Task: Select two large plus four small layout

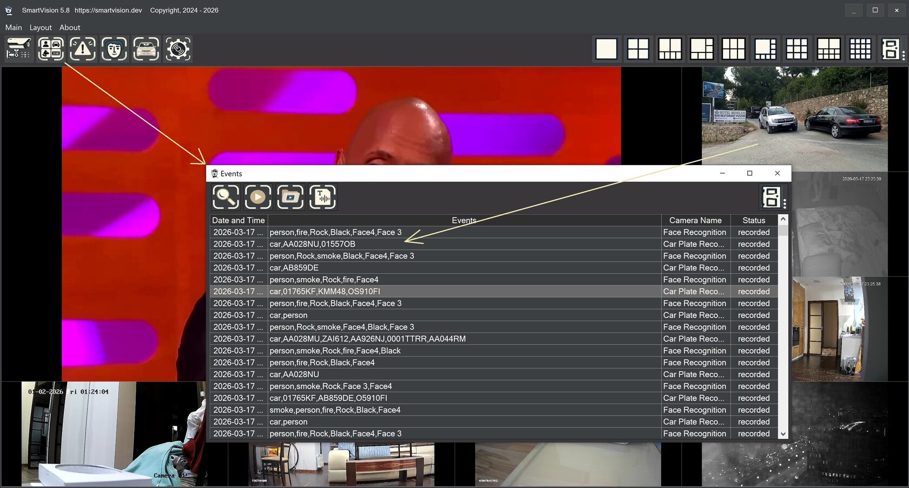Action: tap(670, 49)
